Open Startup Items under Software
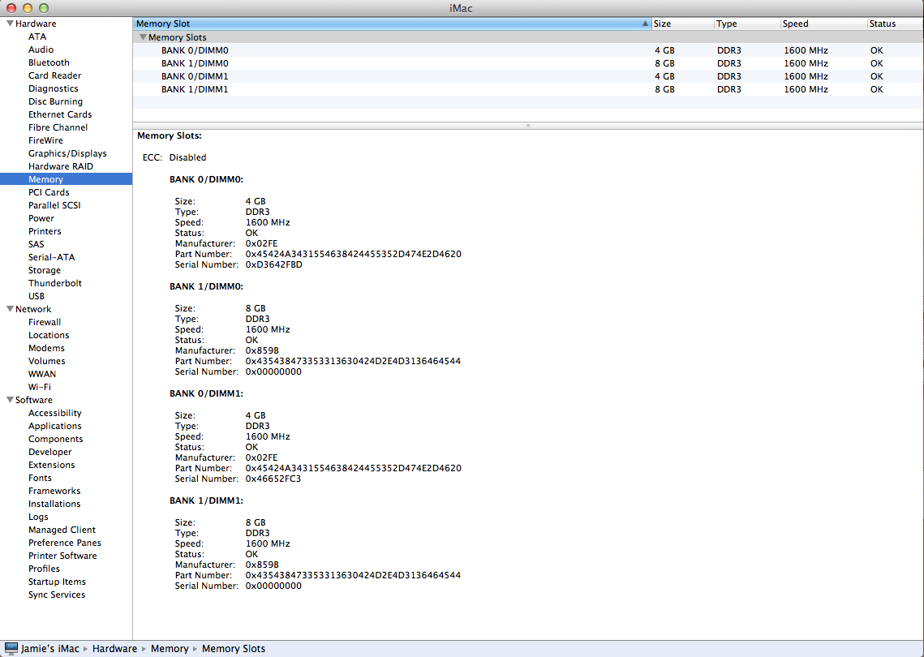Viewport: 924px width, 657px height. [x=57, y=581]
